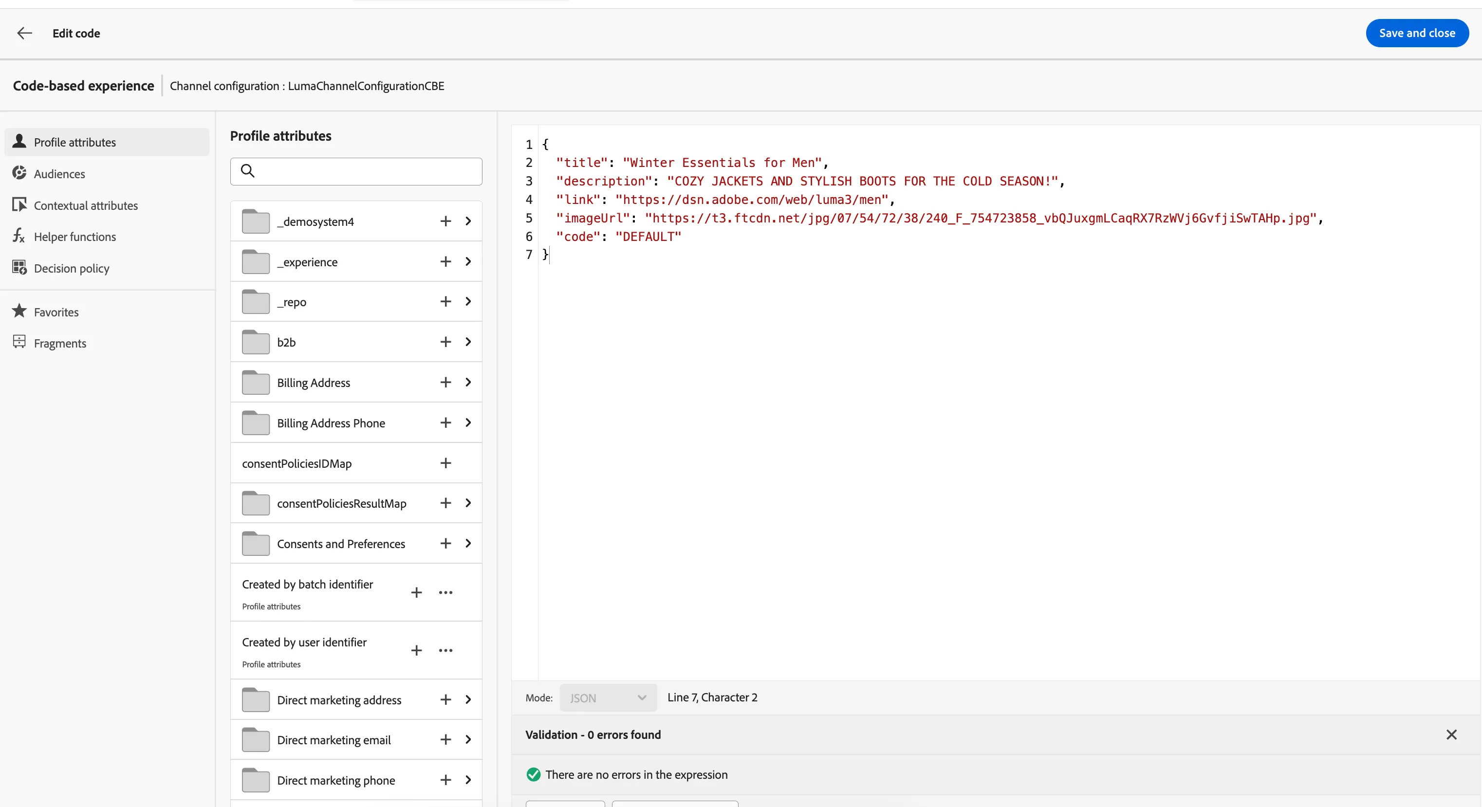Add Created by user identifier attribute
Viewport: 1482px width, 807px height.
(x=417, y=651)
